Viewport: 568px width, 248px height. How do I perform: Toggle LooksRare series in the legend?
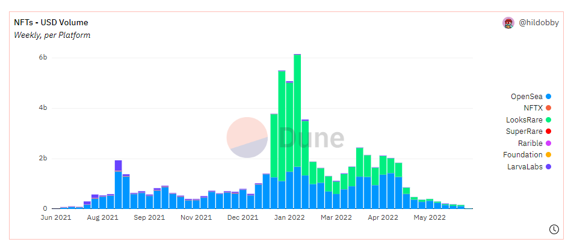(528, 119)
